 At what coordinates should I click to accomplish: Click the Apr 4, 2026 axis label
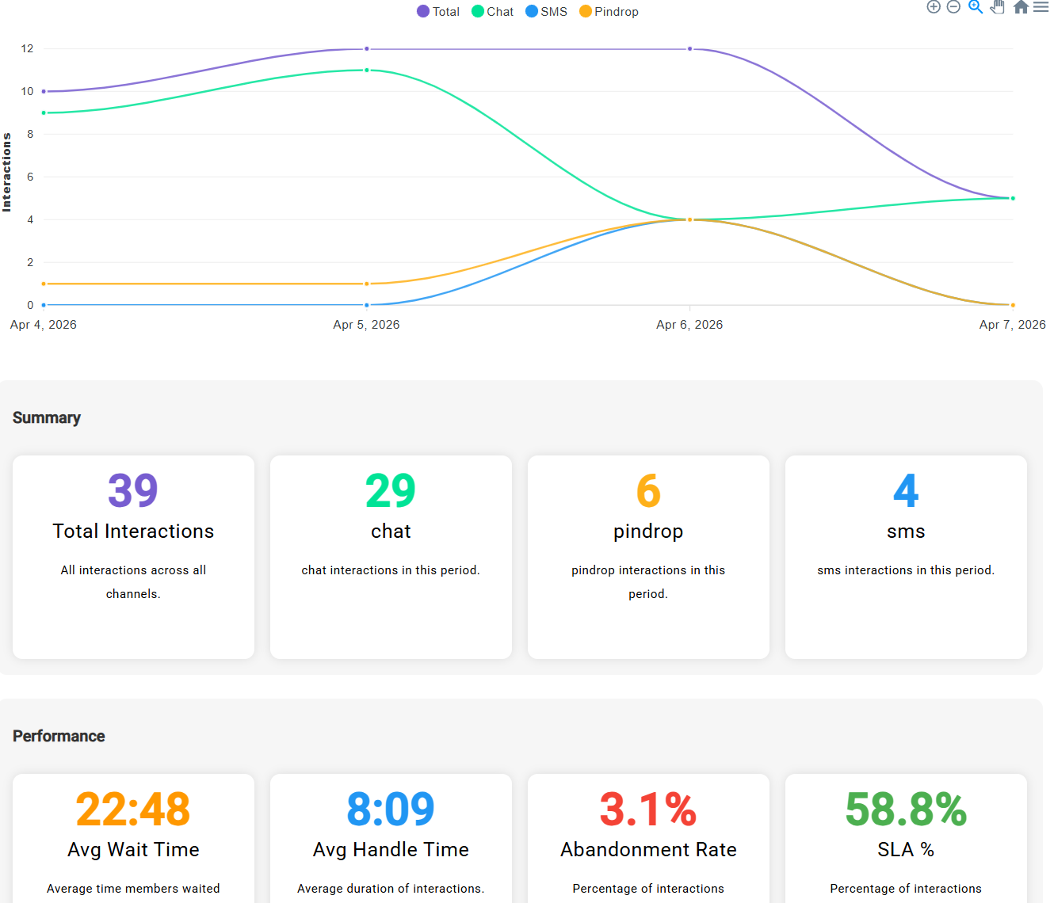(x=44, y=325)
